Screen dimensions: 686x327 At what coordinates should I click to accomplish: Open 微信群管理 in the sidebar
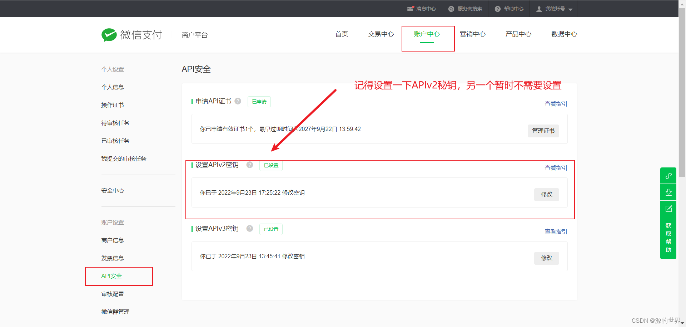pyautogui.click(x=115, y=312)
